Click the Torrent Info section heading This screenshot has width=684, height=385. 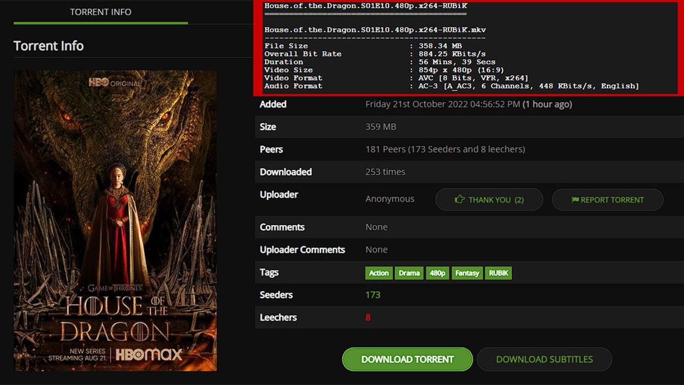(48, 46)
